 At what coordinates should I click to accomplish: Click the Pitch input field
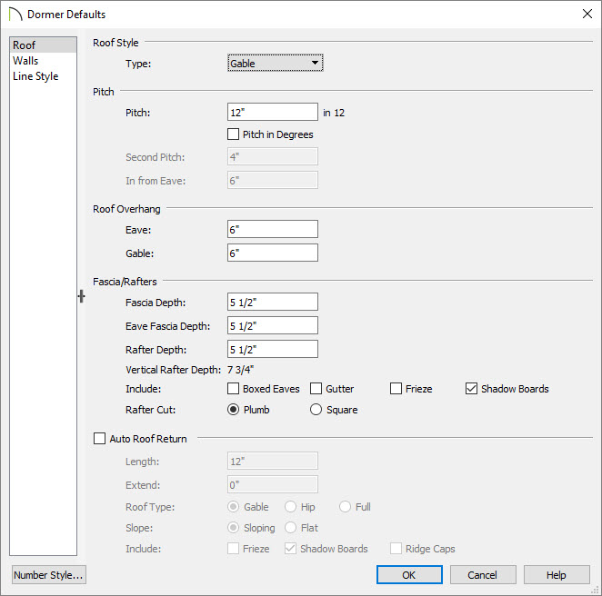[x=273, y=112]
